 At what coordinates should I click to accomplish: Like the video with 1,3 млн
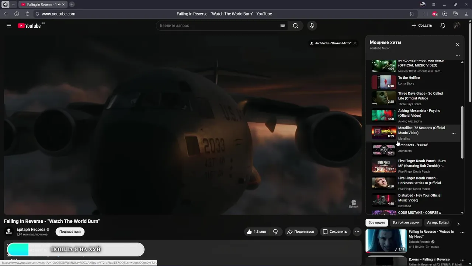(257, 232)
